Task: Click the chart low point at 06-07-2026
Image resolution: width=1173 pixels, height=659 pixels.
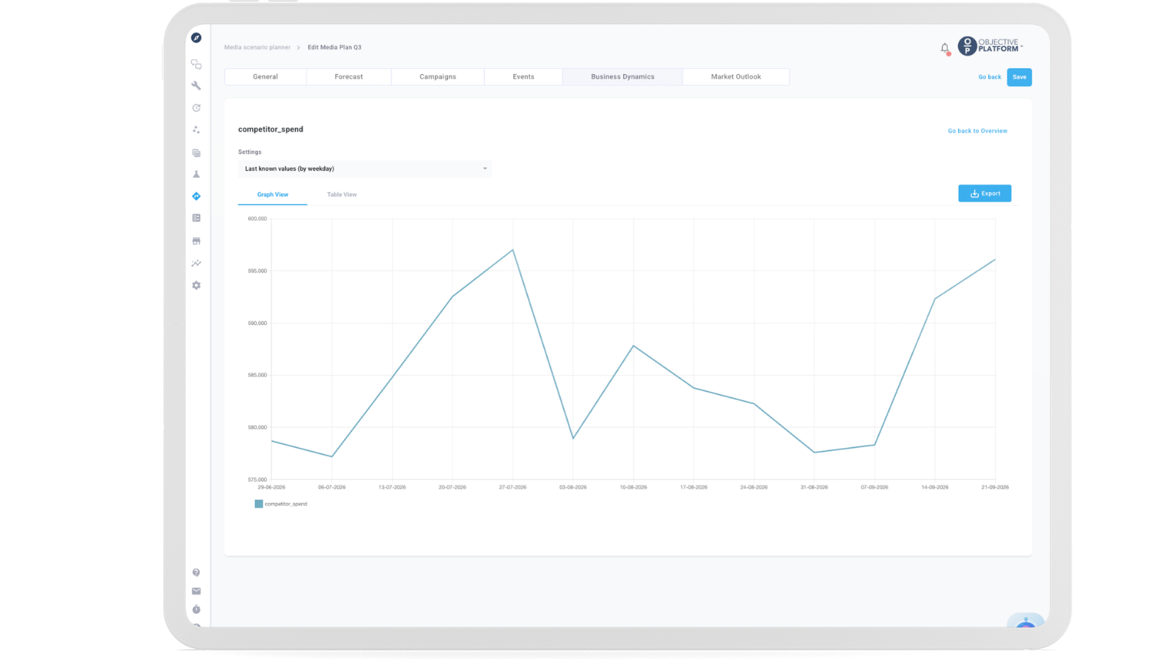Action: click(x=332, y=457)
